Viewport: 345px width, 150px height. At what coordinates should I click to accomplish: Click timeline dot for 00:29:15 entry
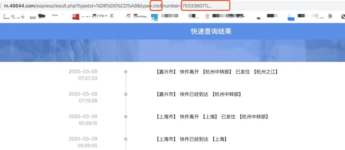tap(126, 117)
